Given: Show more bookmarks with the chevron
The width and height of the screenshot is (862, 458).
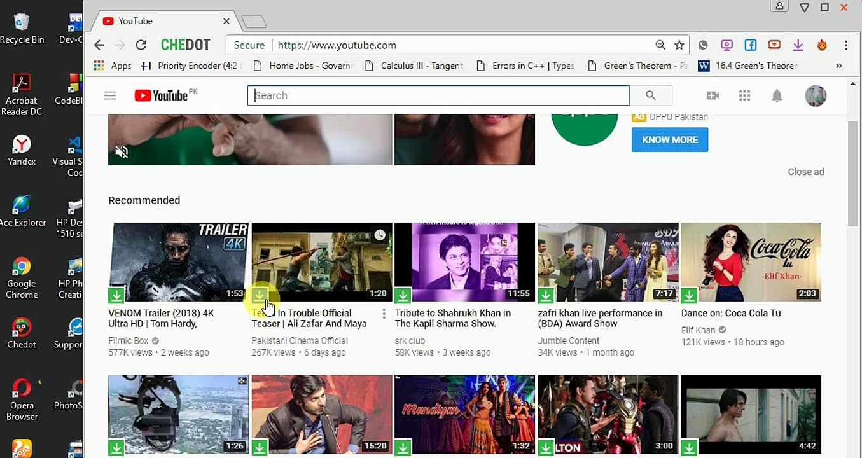Looking at the screenshot, I should [838, 66].
